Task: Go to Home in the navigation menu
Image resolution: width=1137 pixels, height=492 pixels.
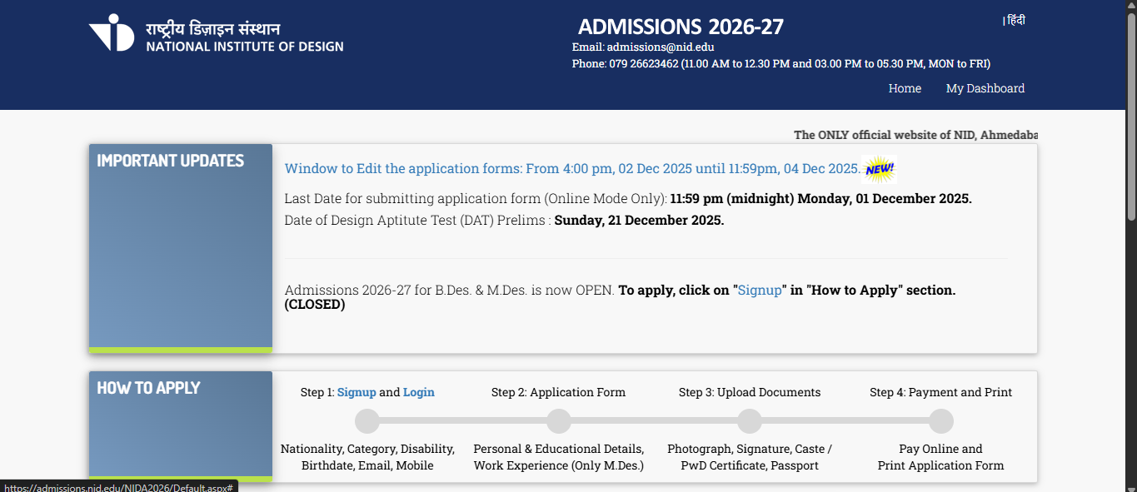Action: 905,88
